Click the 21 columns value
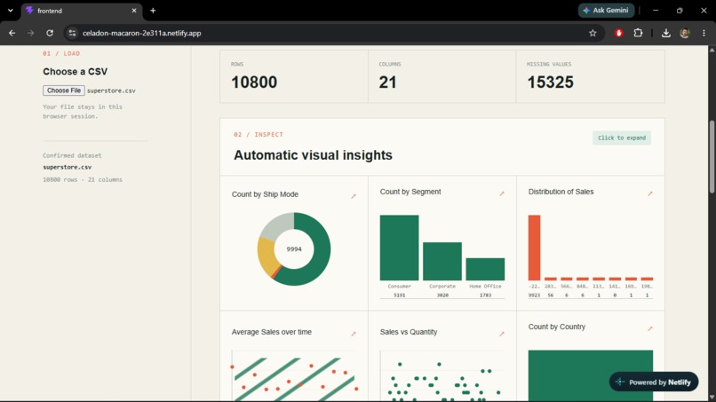The image size is (716, 402). (x=387, y=83)
